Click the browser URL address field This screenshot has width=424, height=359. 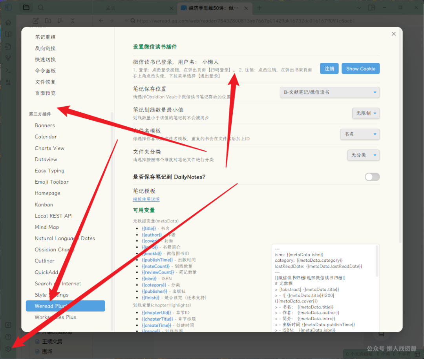245,21
